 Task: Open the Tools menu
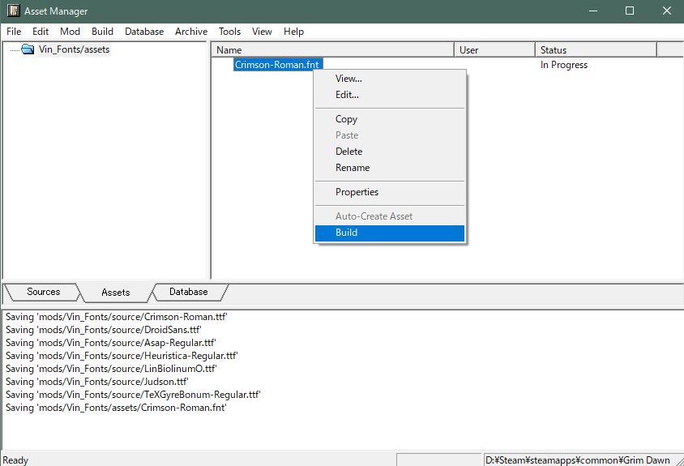point(229,32)
